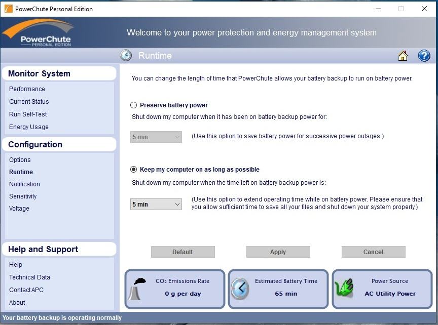Open Technical Data page

coord(29,277)
